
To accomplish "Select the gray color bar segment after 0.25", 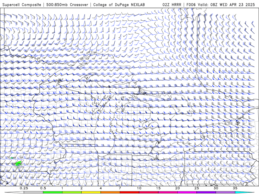I will 33,192.
